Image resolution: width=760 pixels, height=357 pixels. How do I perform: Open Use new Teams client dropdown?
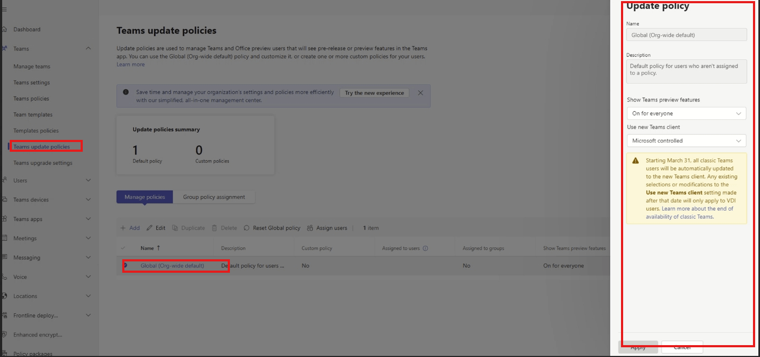click(x=686, y=140)
